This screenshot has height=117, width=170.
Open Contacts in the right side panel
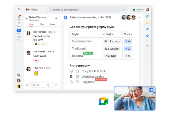coord(147,36)
